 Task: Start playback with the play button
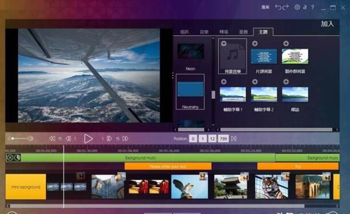[x=89, y=139]
